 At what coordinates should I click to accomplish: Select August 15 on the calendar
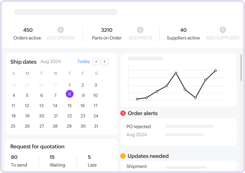69,105
